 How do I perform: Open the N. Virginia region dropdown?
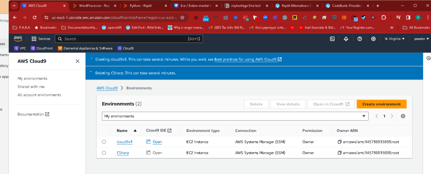pos(395,39)
